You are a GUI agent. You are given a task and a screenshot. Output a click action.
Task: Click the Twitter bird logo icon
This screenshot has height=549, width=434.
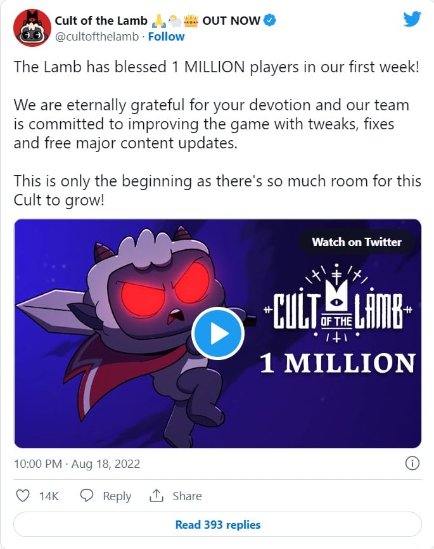pos(412,19)
